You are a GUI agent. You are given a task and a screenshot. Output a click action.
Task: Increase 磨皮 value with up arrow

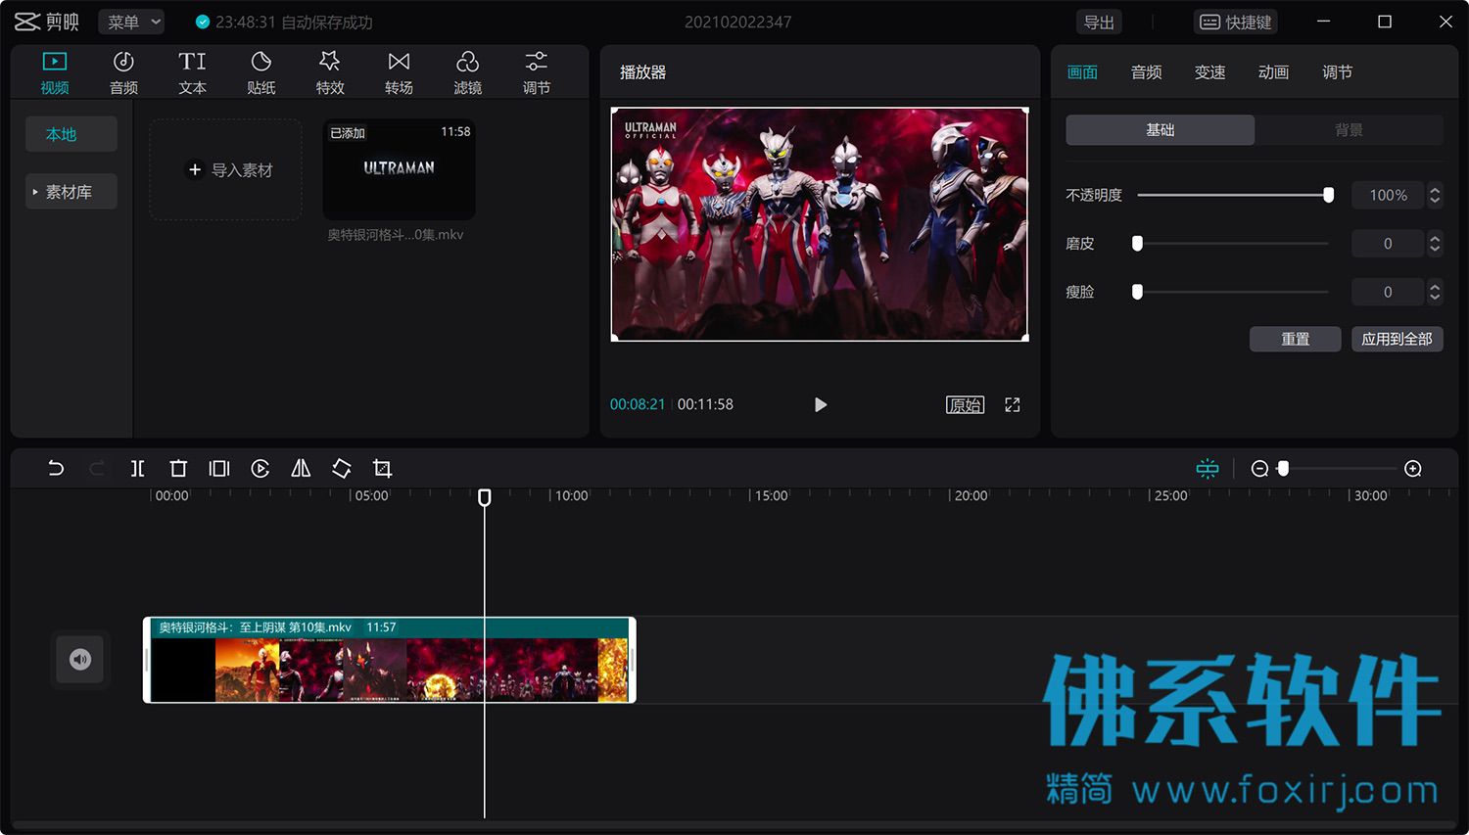1435,238
